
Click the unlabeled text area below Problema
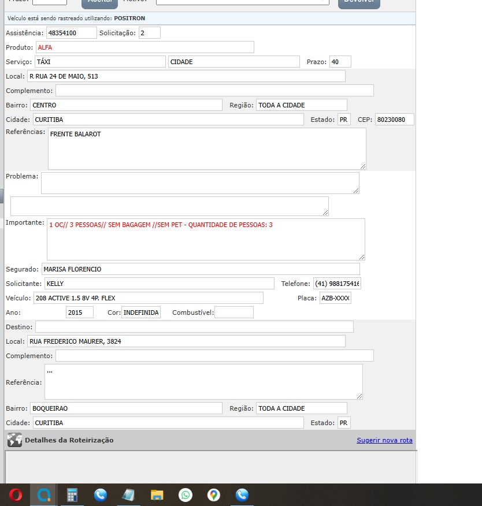coord(169,206)
